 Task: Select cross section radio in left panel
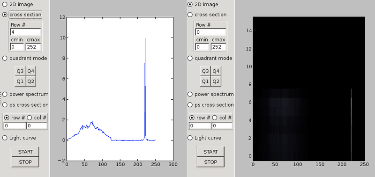pyautogui.click(x=5, y=15)
